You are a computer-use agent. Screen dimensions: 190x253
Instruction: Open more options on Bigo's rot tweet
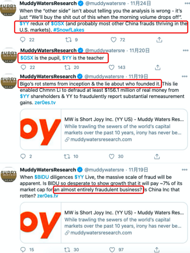[x=185, y=76]
